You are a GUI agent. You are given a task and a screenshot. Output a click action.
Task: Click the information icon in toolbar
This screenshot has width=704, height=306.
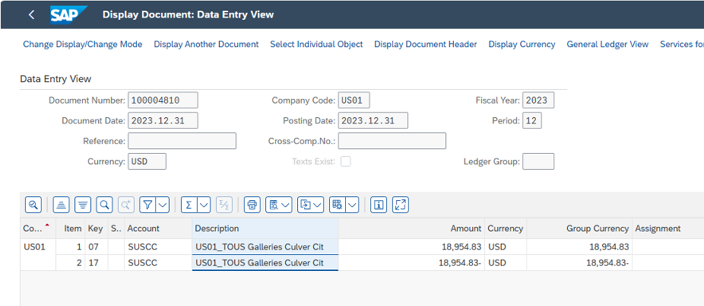click(379, 204)
